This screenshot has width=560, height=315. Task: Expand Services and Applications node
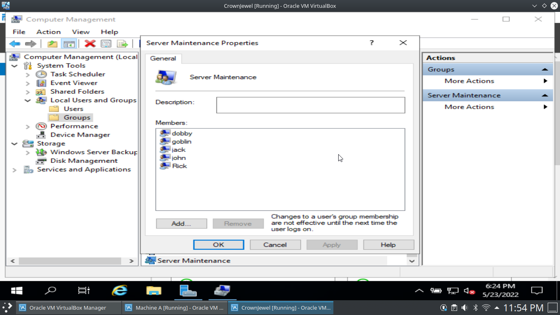tap(15, 170)
